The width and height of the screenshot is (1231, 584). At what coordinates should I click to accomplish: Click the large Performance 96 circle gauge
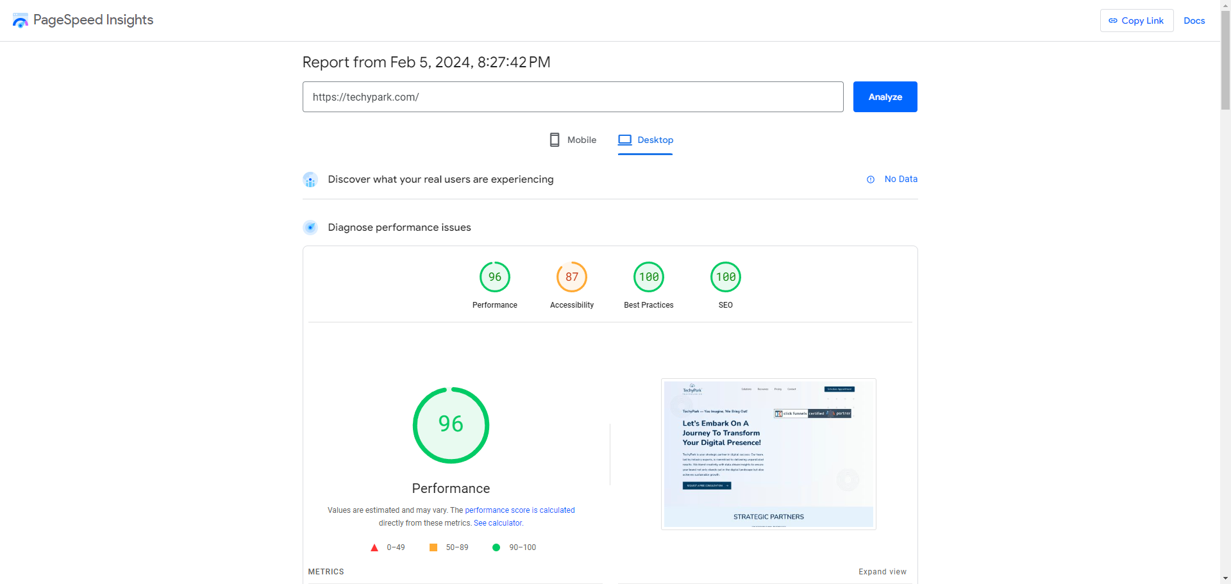(x=451, y=425)
